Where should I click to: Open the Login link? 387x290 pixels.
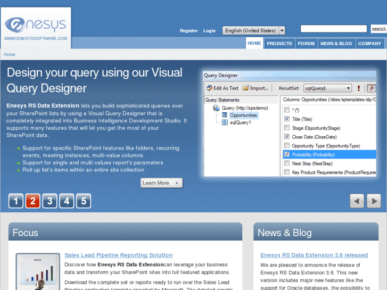[209, 31]
